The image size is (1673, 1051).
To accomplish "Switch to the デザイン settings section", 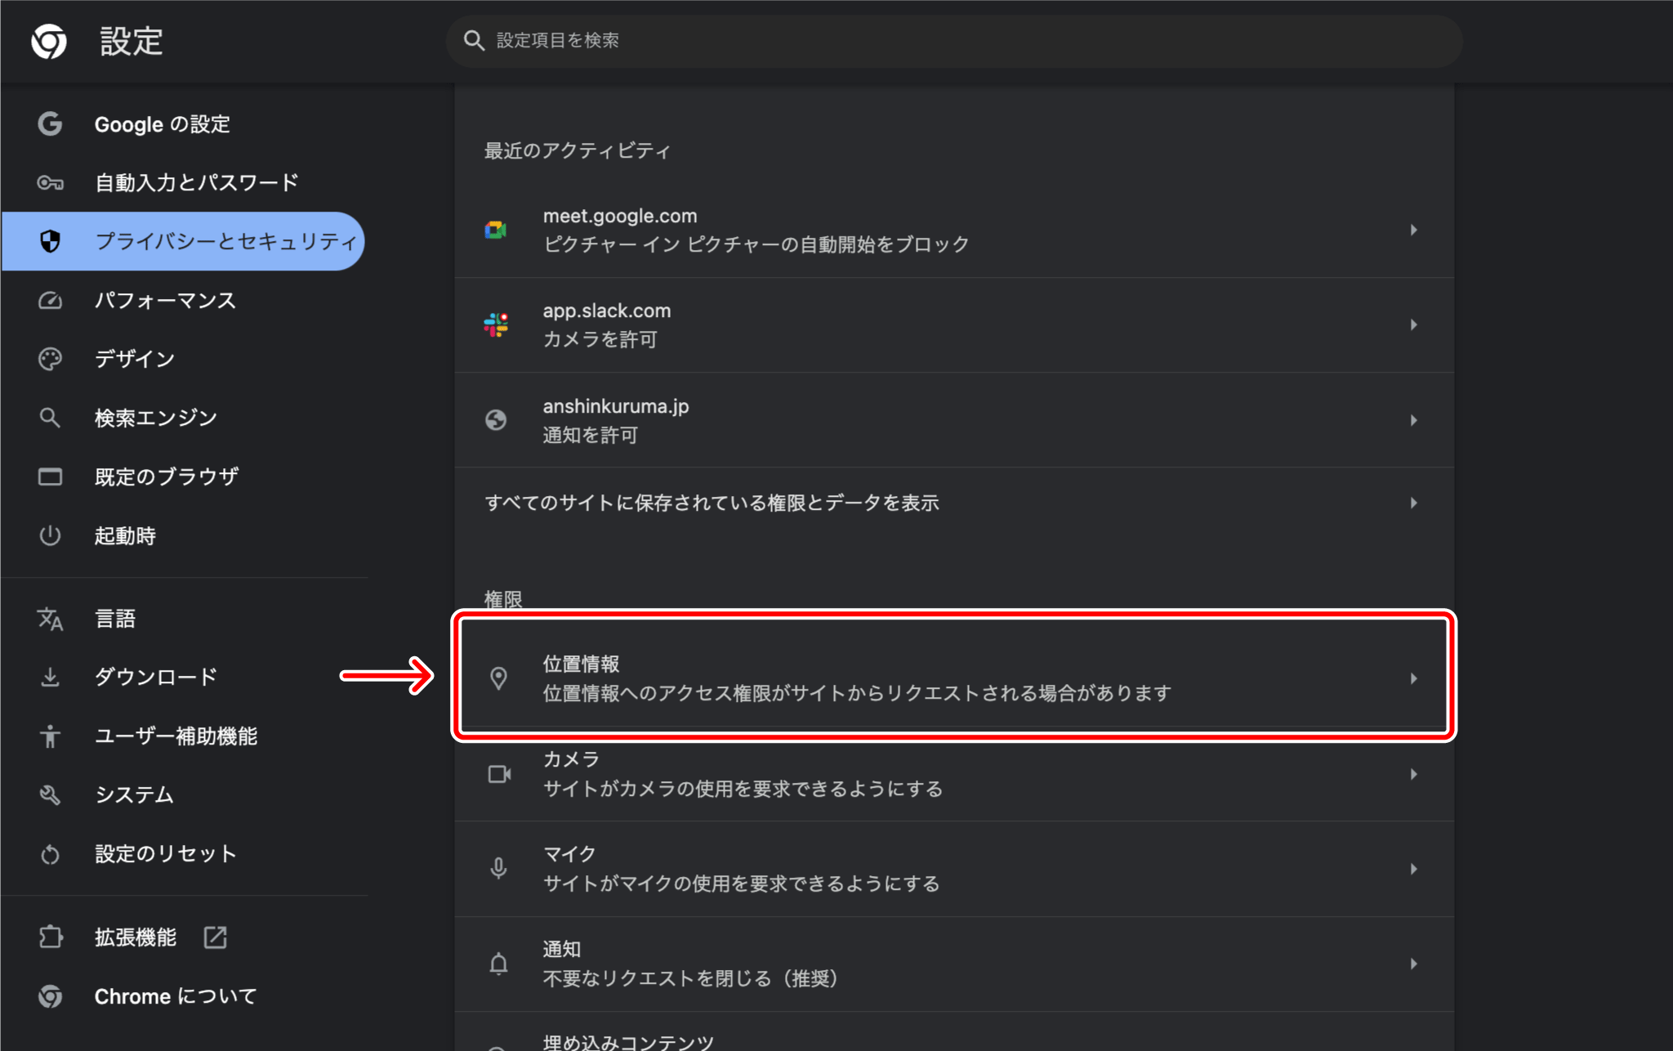I will [x=135, y=359].
